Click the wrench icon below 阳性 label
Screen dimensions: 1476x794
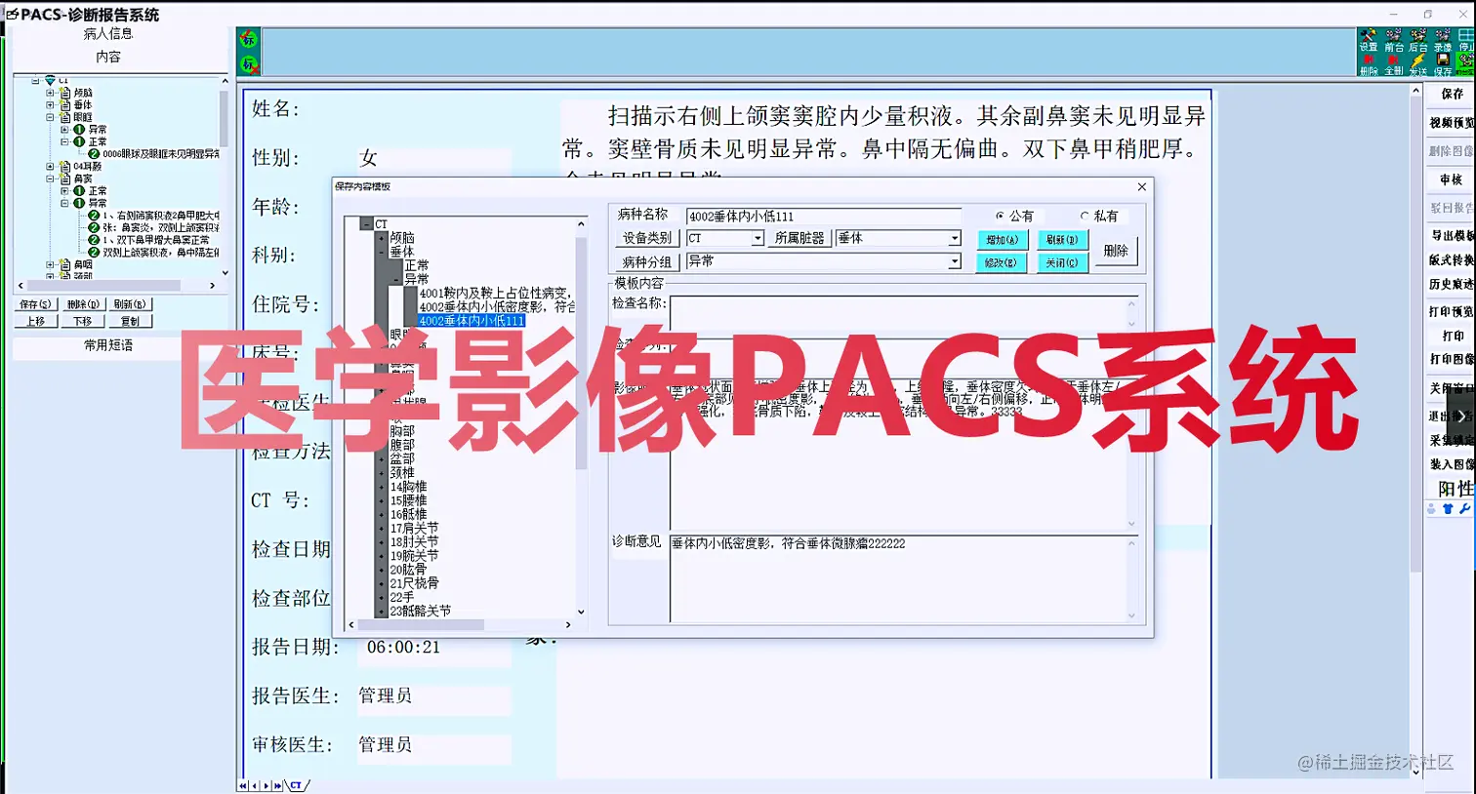pyautogui.click(x=1464, y=508)
